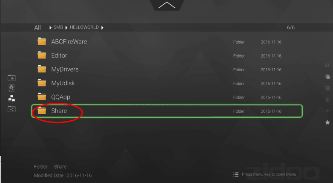The height and width of the screenshot is (183, 333).
Task: Click the paste icon on right panel
Action: click(327, 88)
